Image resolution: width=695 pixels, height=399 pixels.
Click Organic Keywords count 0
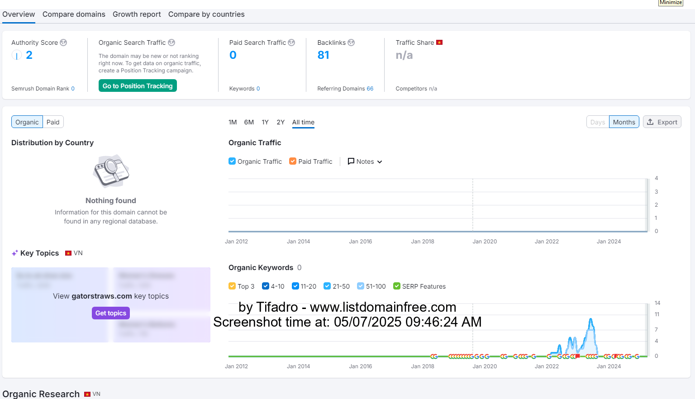click(x=299, y=268)
